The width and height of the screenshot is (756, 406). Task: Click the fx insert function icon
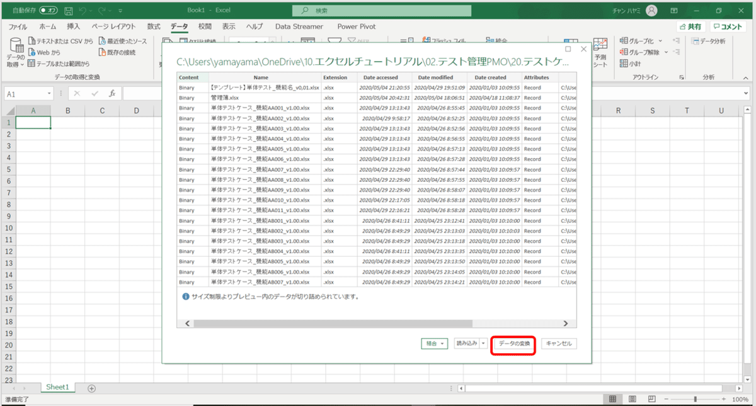[112, 93]
